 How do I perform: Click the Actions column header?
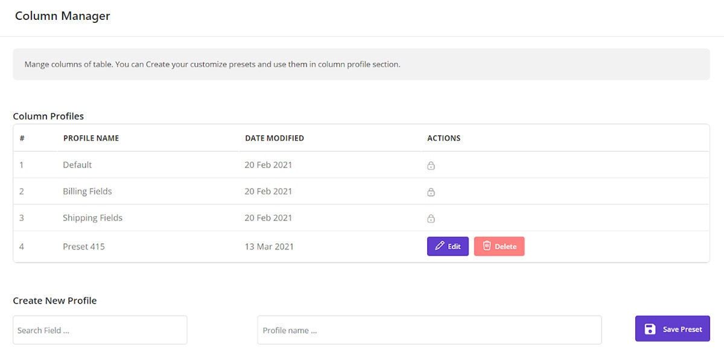[443, 139]
